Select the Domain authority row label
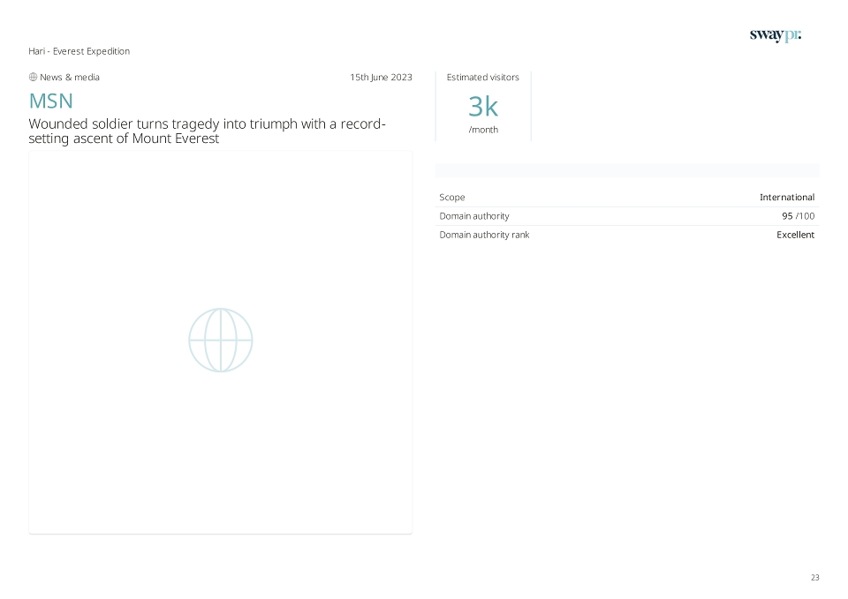Screen dimensions: 848x599 coord(474,216)
